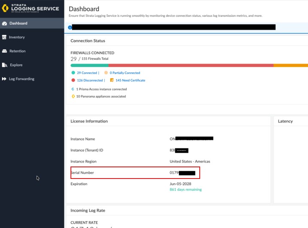Open the 145 Need Certificate link

131,80
